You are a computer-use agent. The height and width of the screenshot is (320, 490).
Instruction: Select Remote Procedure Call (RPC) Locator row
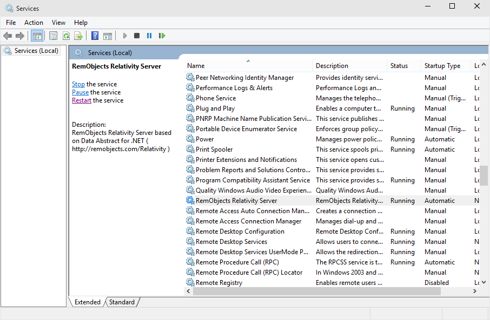pos(332,273)
